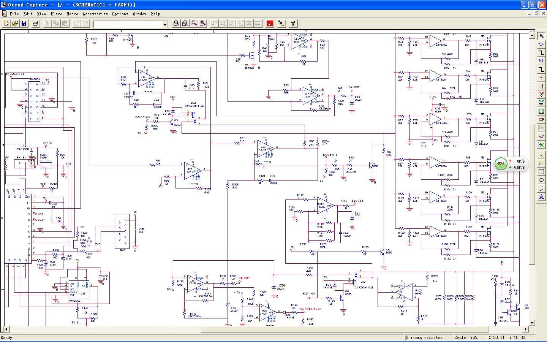
Task: Choose the Place Ellipse tool
Action: click(x=541, y=180)
